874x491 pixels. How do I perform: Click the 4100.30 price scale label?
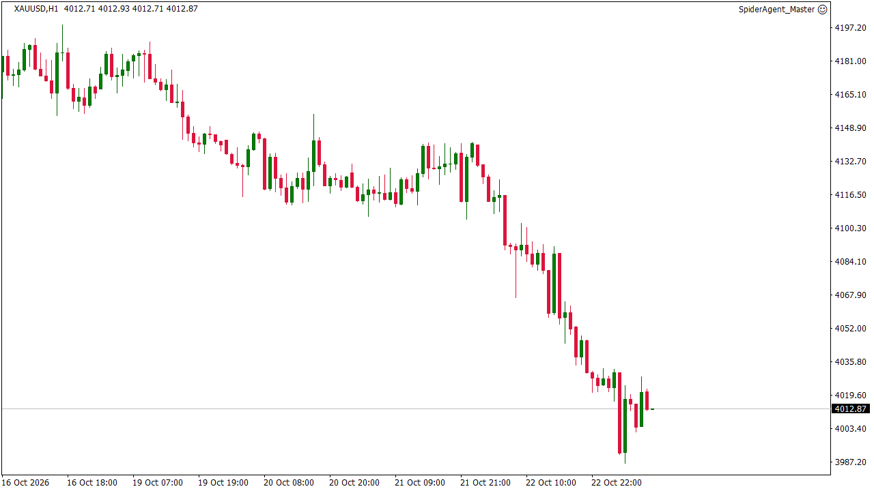click(850, 228)
